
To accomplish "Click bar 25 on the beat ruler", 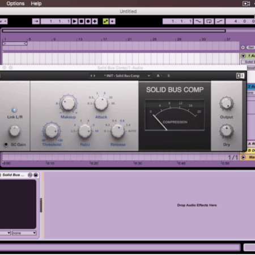I will [x=154, y=39].
